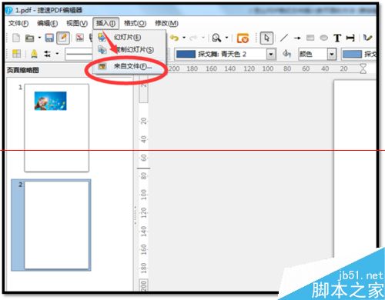This screenshot has width=385, height=300.
Task: Toggle the Edit file mode button
Action: 63,38
